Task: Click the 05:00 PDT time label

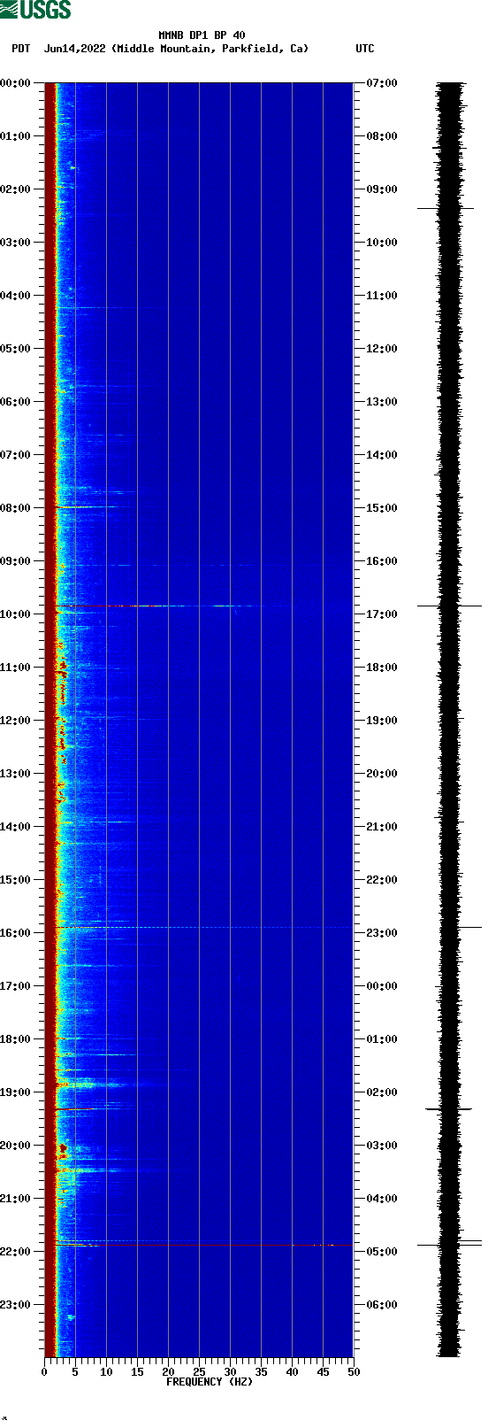Action: [x=15, y=349]
